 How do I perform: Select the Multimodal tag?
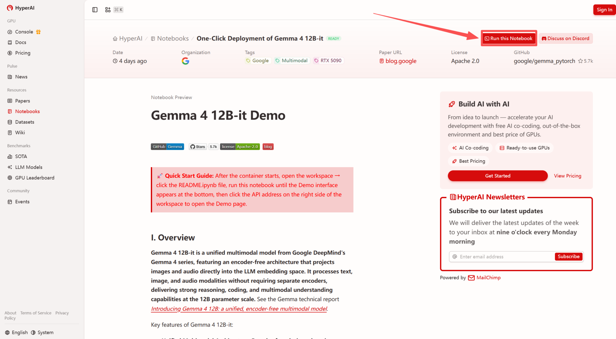pos(291,61)
